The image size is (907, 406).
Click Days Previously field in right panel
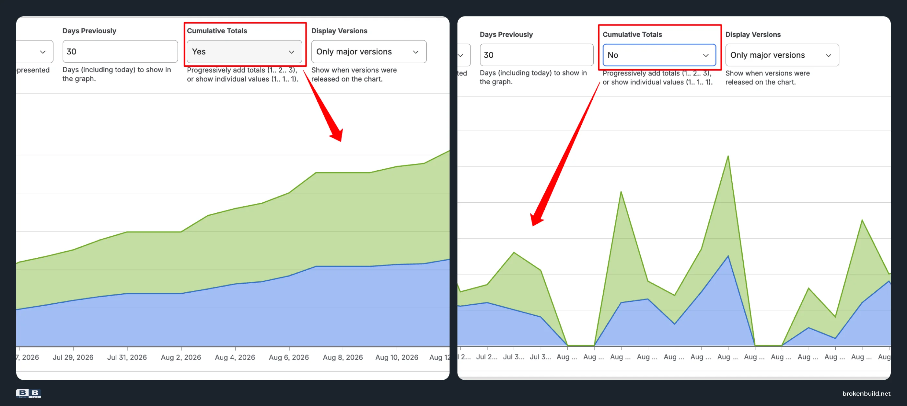[x=536, y=55]
